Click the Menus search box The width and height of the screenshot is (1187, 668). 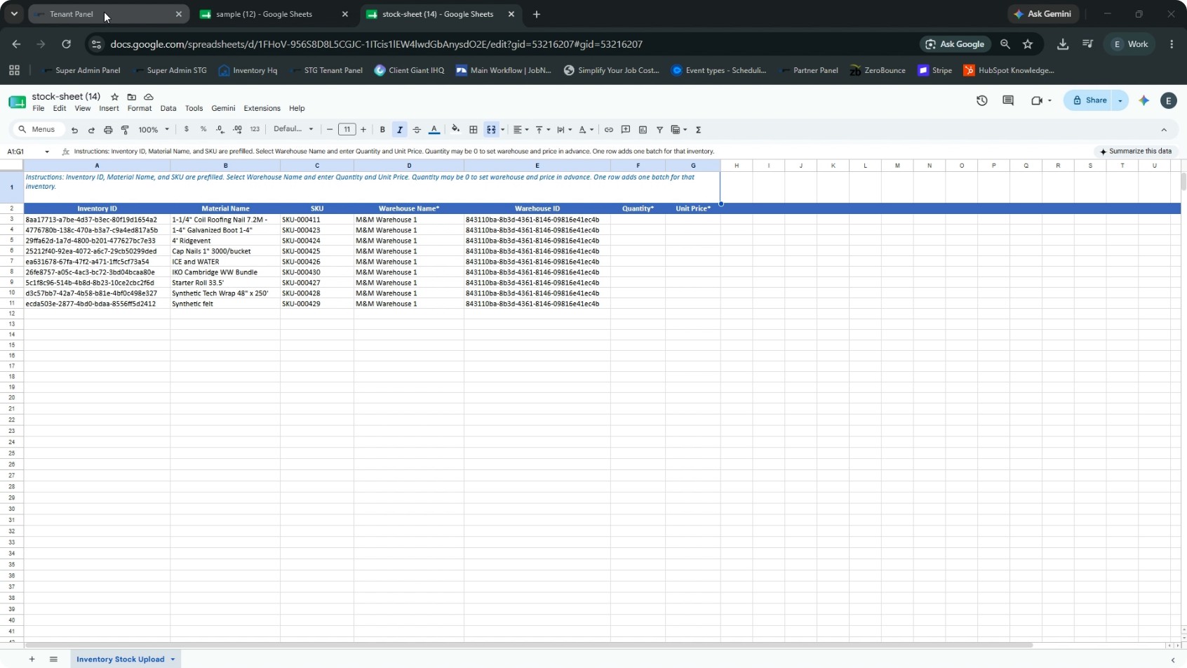click(x=38, y=129)
